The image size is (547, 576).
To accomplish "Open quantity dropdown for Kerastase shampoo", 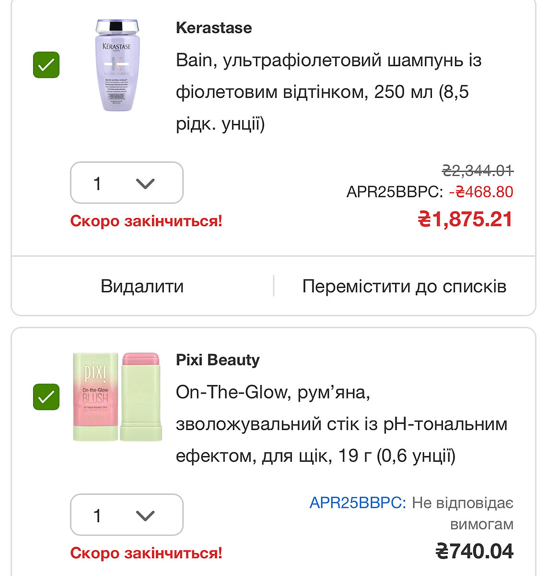I will tap(127, 183).
